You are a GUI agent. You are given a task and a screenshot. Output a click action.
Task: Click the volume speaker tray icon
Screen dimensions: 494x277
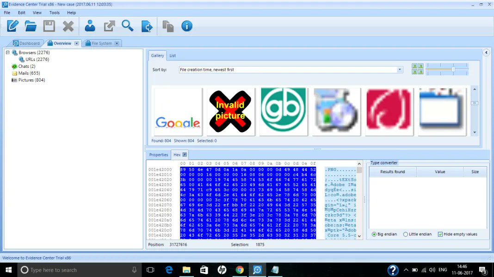pos(432,270)
